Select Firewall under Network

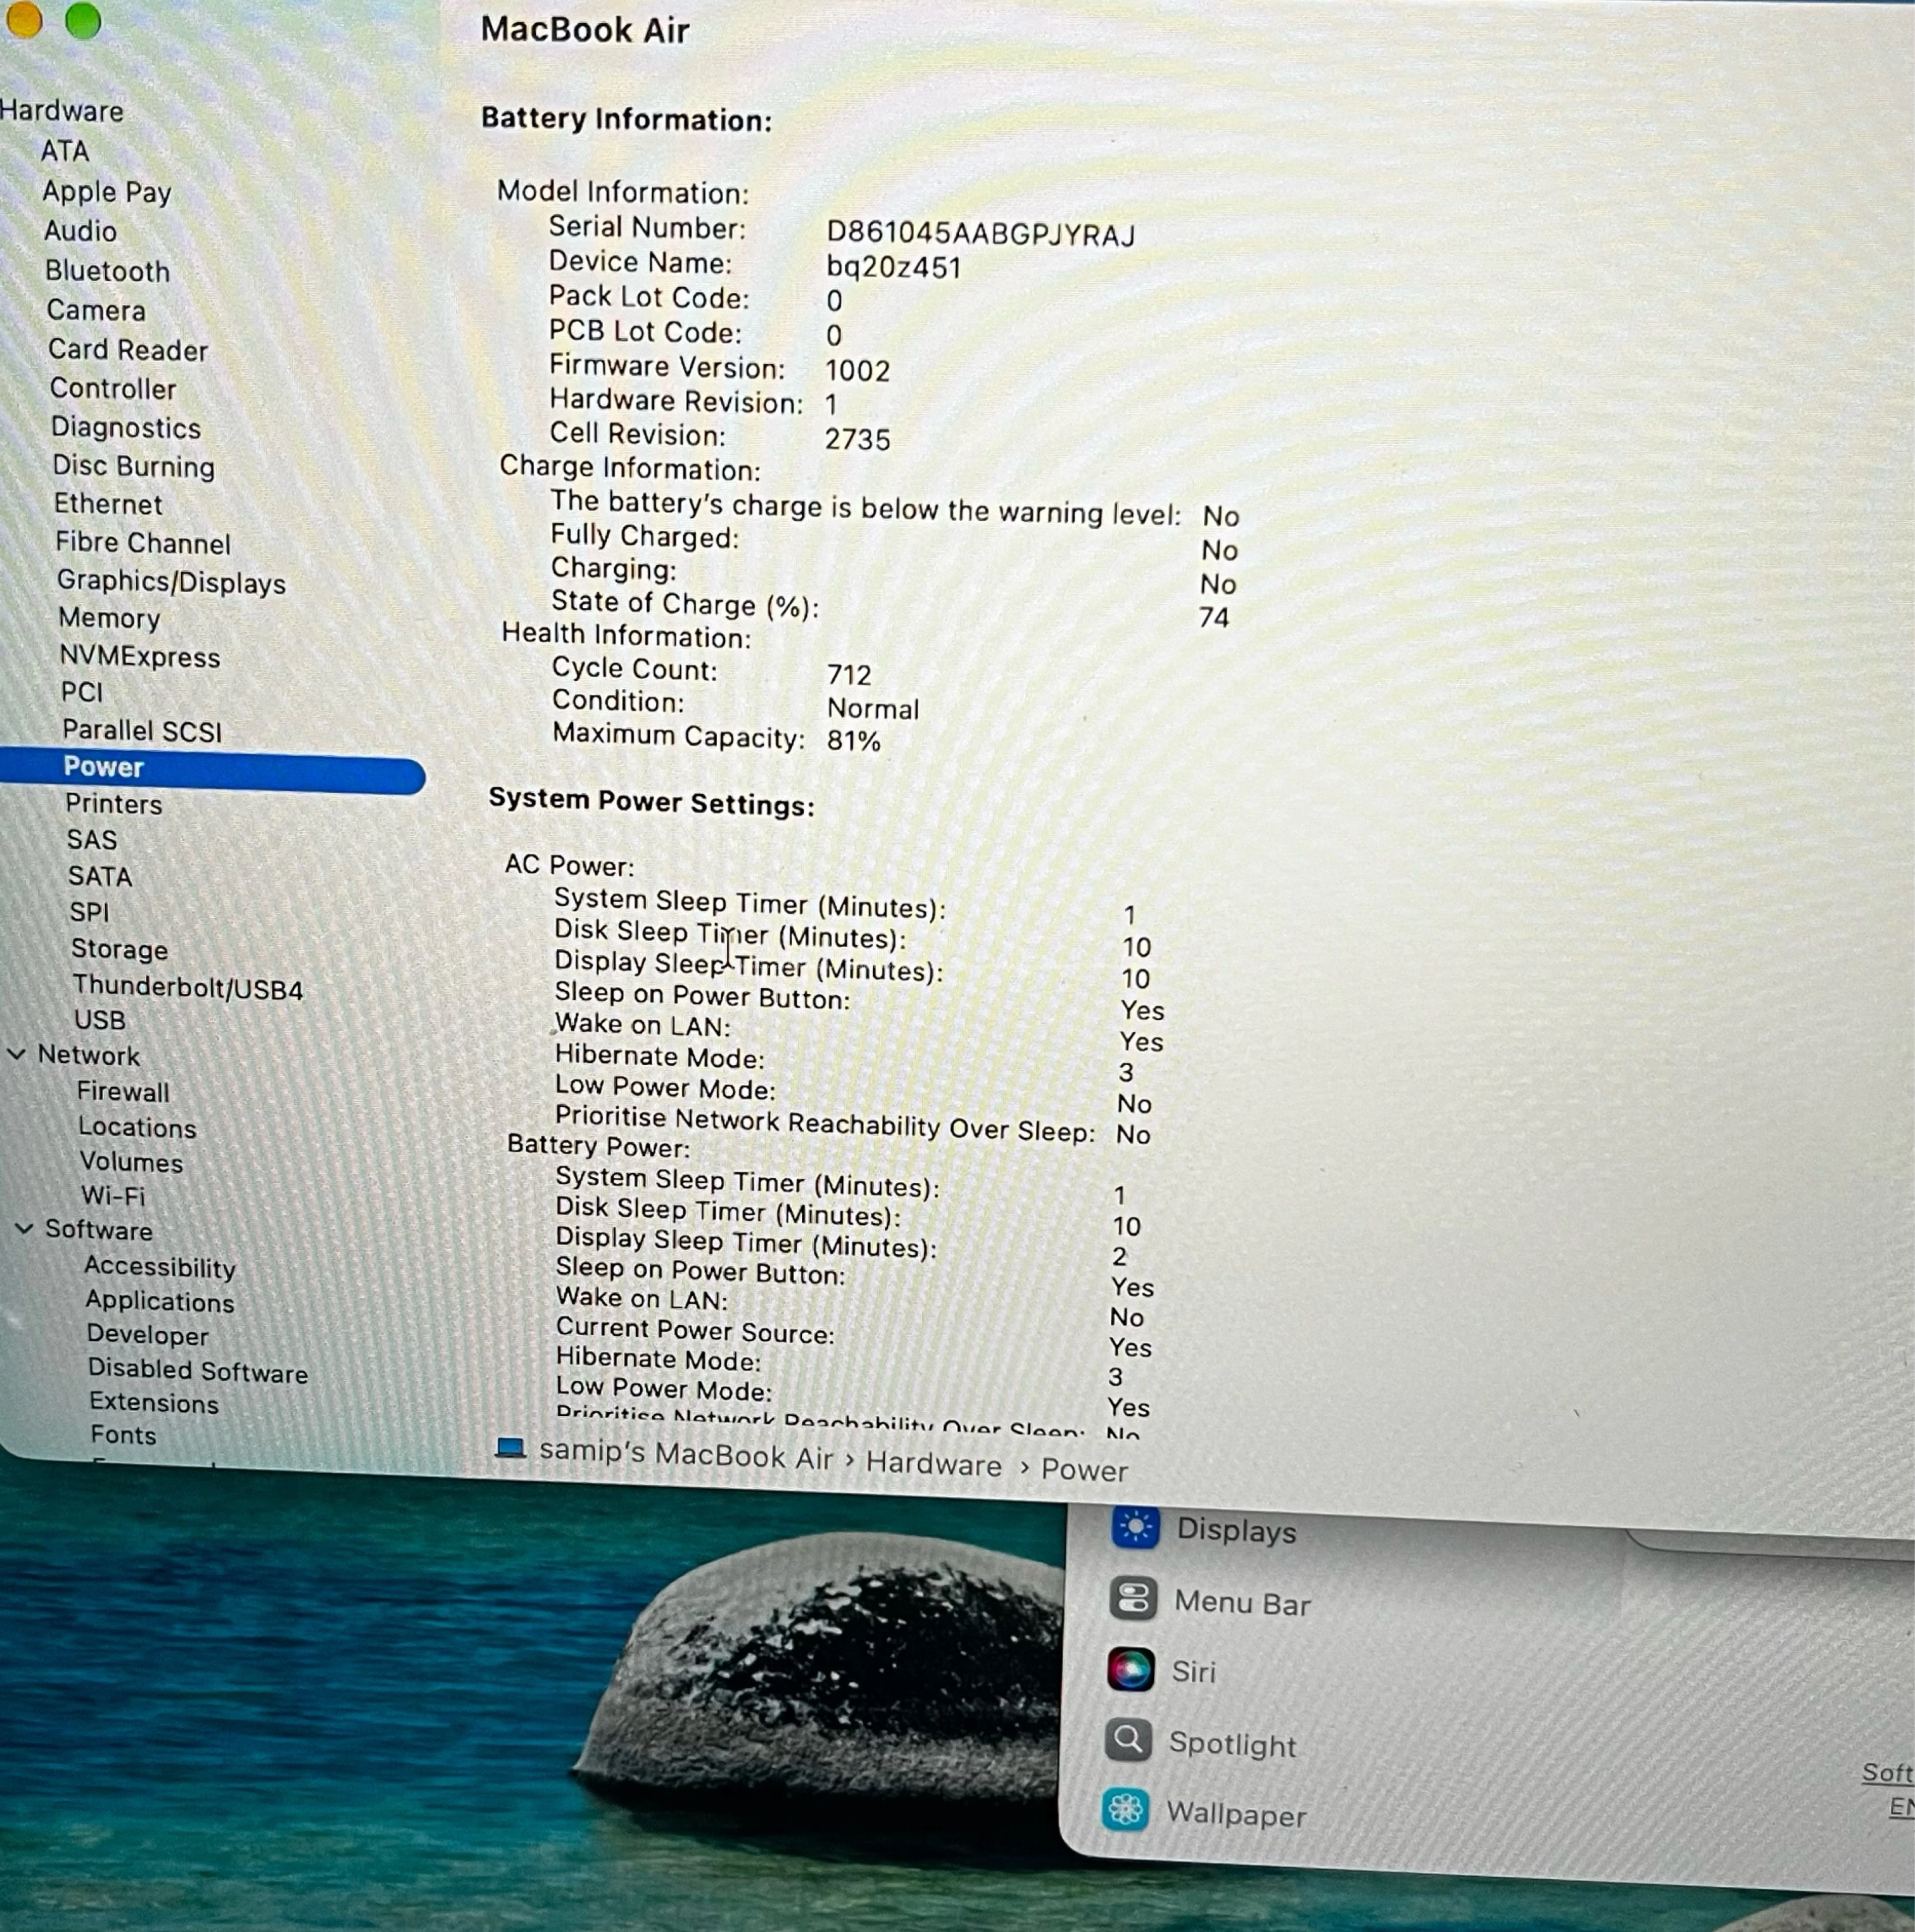click(x=123, y=1092)
